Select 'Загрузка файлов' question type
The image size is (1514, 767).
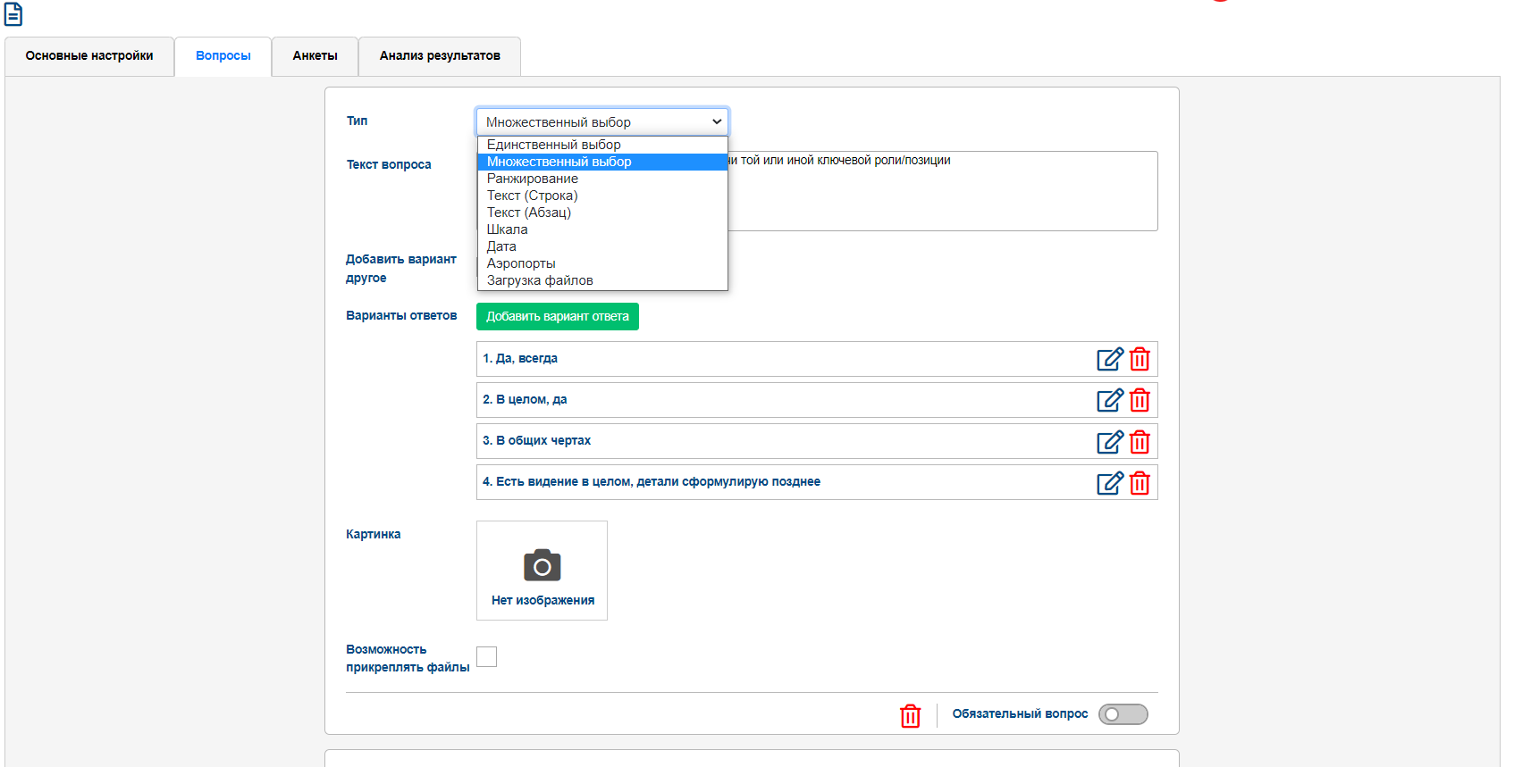602,280
